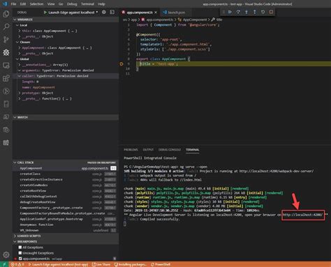Continue execution from the debug toolbar

[x=230, y=12]
